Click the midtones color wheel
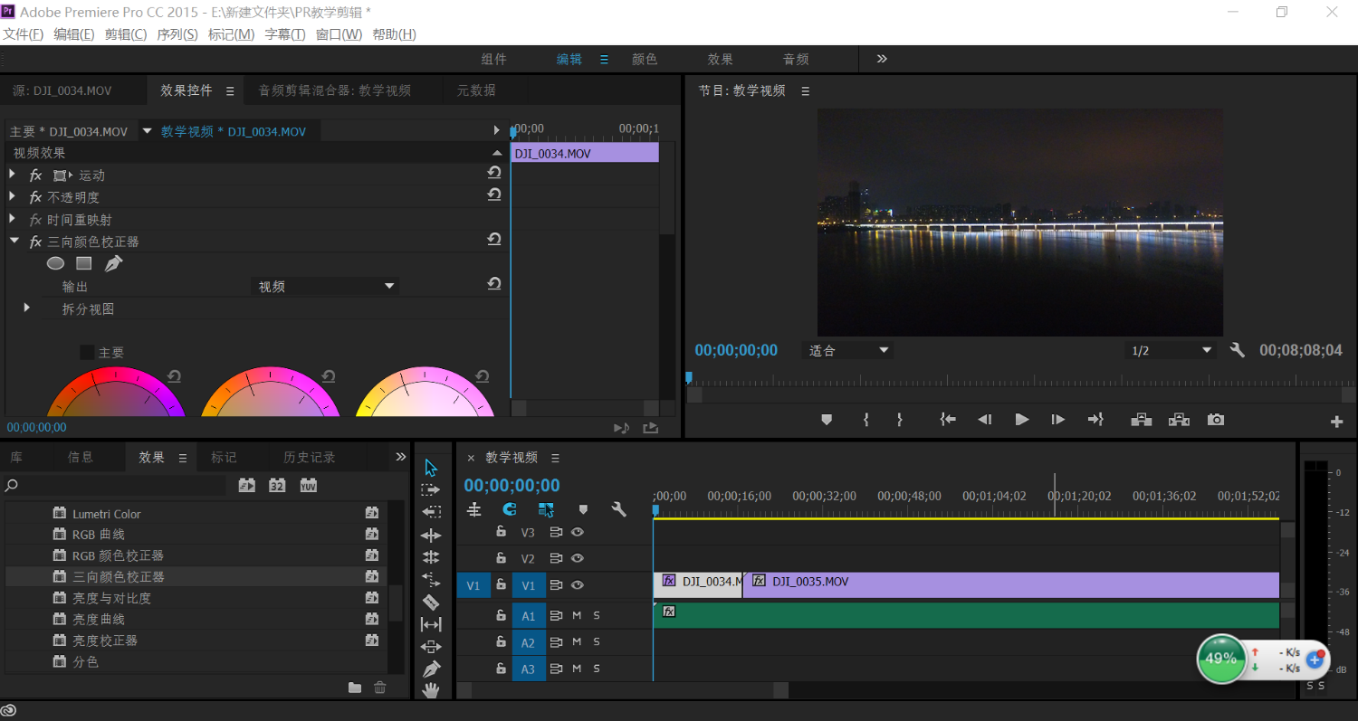The image size is (1358, 721). coord(270,393)
